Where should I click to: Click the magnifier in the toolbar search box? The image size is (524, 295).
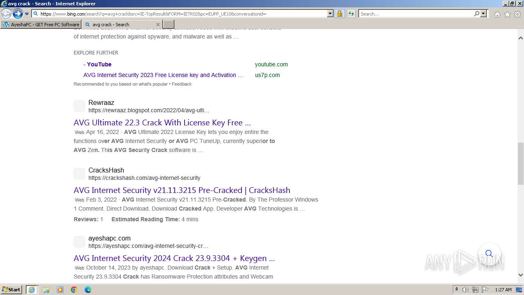click(477, 14)
